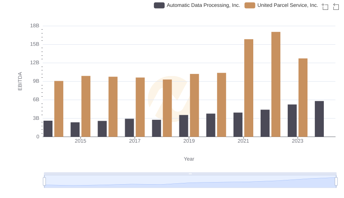Click the top grip of the zoom slider

click(x=190, y=174)
